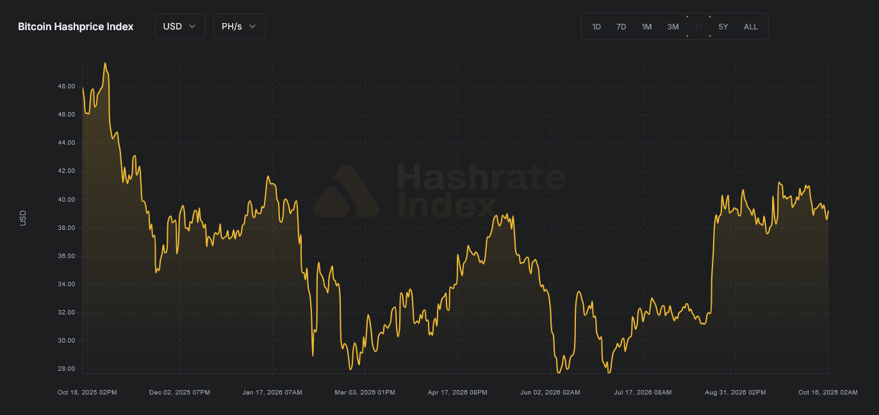The width and height of the screenshot is (879, 415).
Task: Select the 1M time range
Action: point(647,27)
